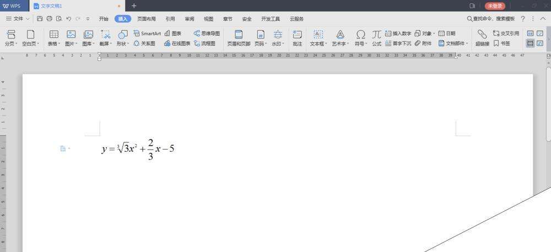The width and height of the screenshot is (551, 252).
Task: Open Print Preview from quick access toolbar
Action: click(x=59, y=19)
